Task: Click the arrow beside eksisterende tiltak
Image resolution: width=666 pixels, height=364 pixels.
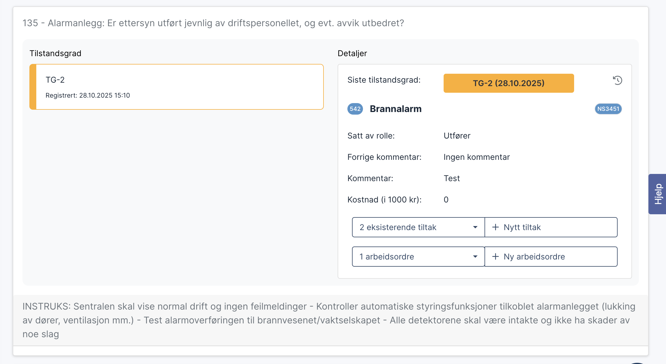Action: (x=475, y=227)
